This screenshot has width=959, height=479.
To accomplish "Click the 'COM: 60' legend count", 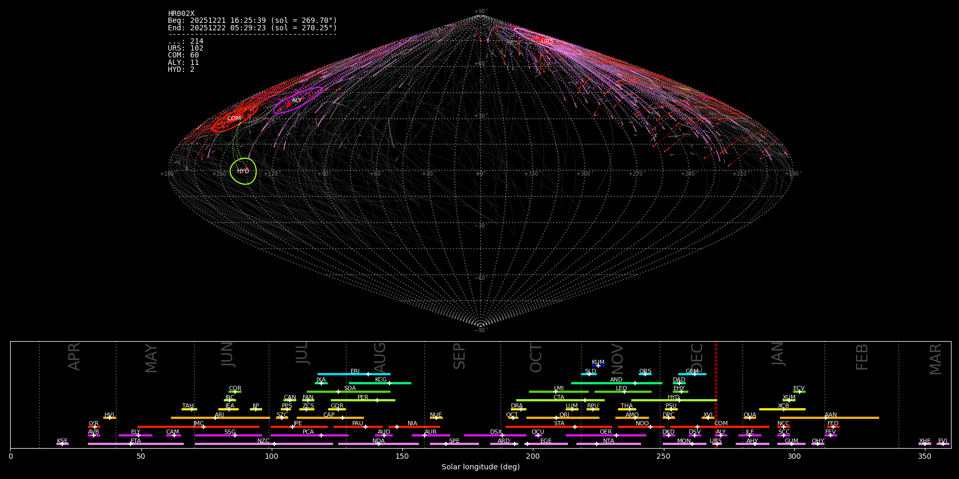I will tap(183, 55).
